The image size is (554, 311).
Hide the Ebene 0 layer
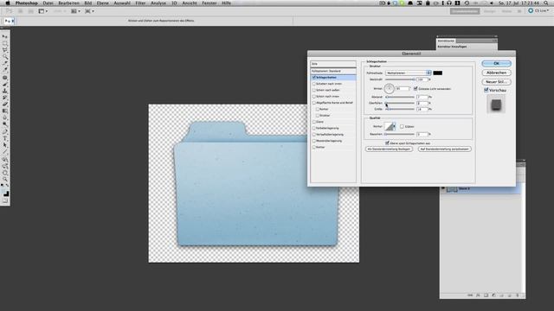click(x=443, y=189)
